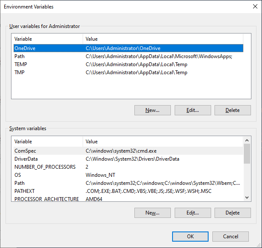Click the Value column header in user variables
Image resolution: width=262 pixels, height=248 pixels.
pyautogui.click(x=163, y=39)
